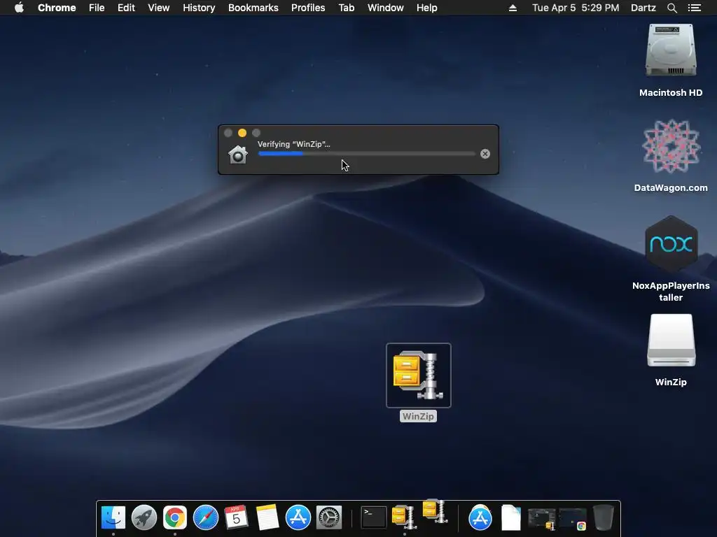Viewport: 717px width, 537px height.
Task: Open Finder from the Dock
Action: coord(113,517)
